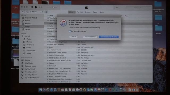This screenshot has height=95, width=170.
Task: Click the fast forward next track button
Action: tap(41, 7)
